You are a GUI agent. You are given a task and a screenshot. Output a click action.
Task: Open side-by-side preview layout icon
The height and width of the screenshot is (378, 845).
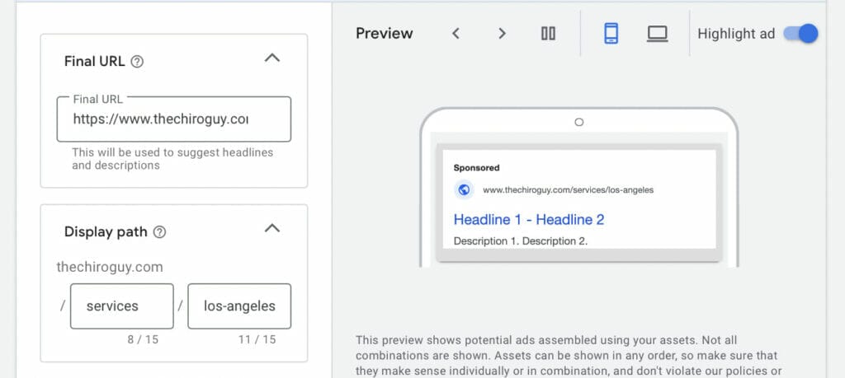(548, 34)
